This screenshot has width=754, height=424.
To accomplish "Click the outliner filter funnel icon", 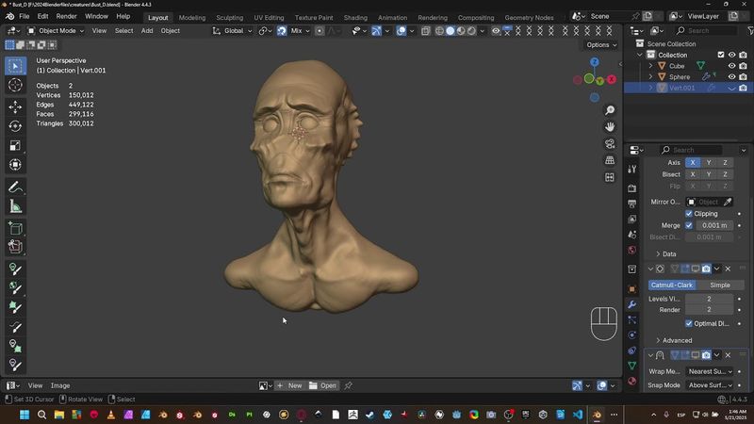I will (x=750, y=31).
